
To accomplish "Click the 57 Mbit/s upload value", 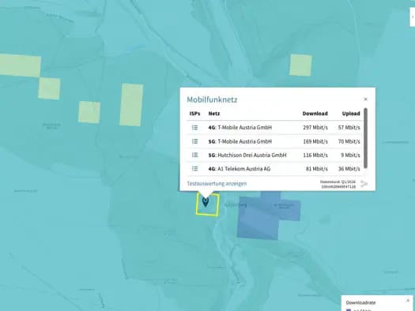I will tap(349, 128).
